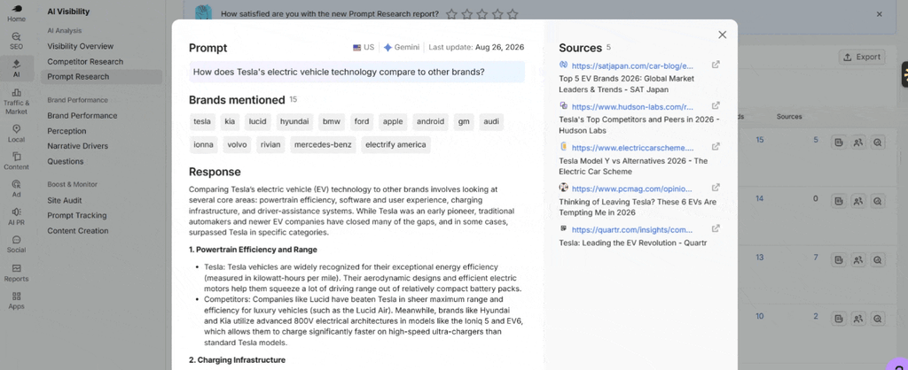
Task: Open people icon in the 13-brands row
Action: tap(858, 260)
